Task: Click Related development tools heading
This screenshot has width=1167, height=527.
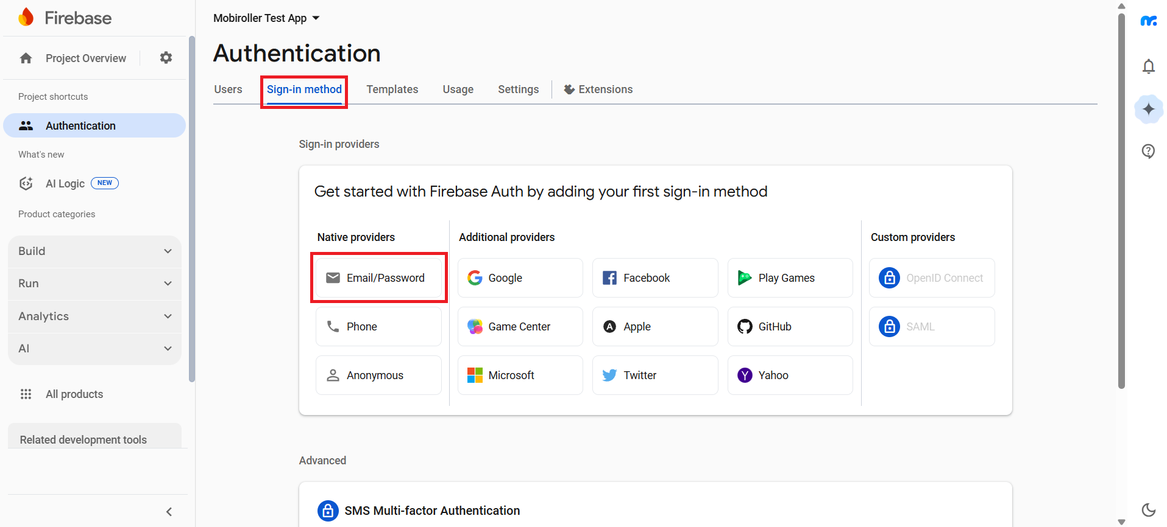Action: pos(83,440)
